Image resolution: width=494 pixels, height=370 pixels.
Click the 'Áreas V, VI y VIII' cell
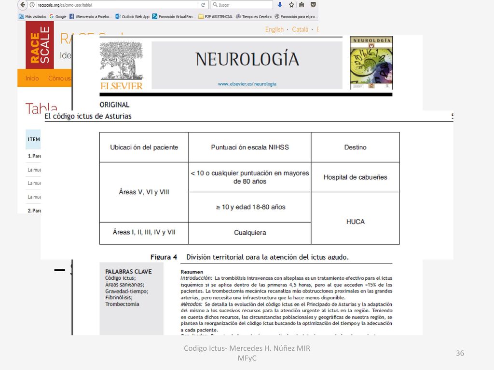(x=144, y=192)
